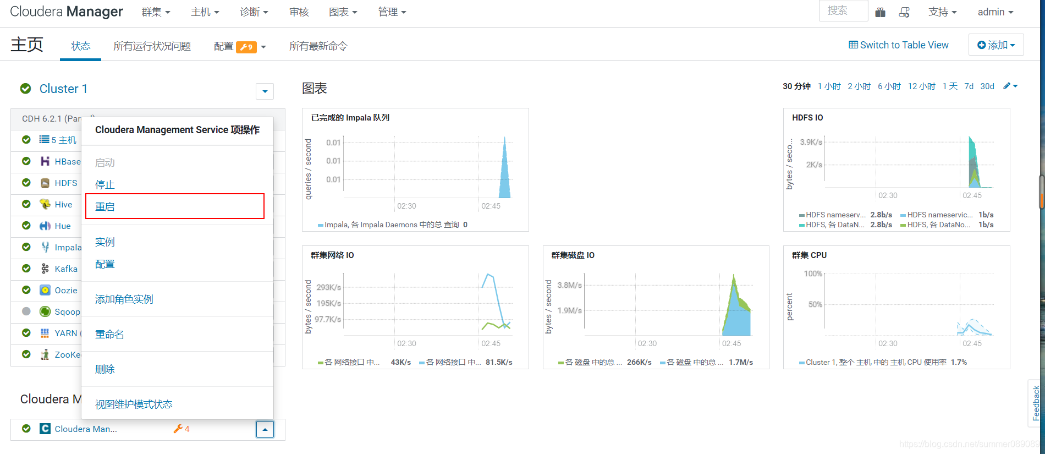The width and height of the screenshot is (1045, 454).
Task: Click the Oozie service icon
Action: pyautogui.click(x=45, y=290)
